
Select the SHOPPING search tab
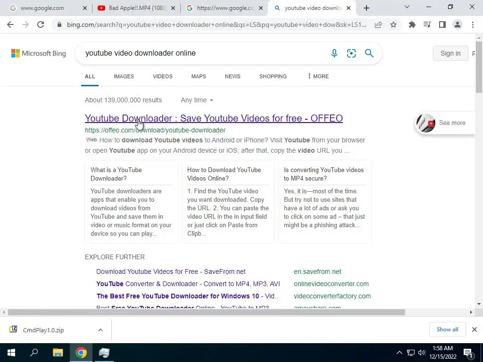273,76
